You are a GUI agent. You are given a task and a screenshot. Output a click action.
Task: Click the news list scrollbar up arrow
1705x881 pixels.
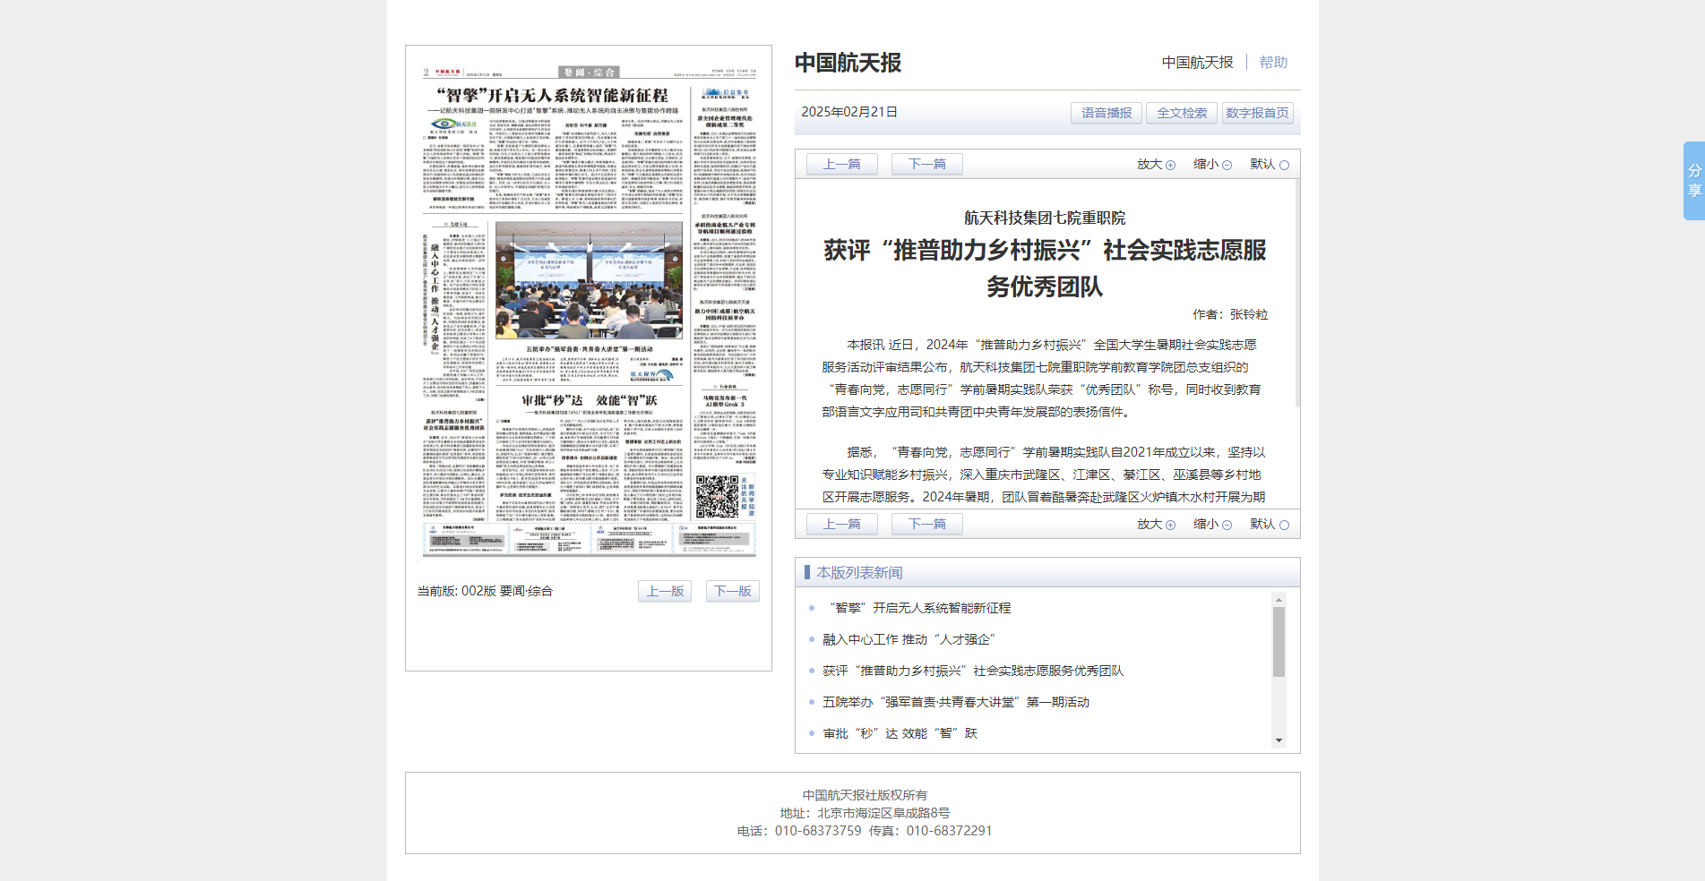click(x=1279, y=599)
